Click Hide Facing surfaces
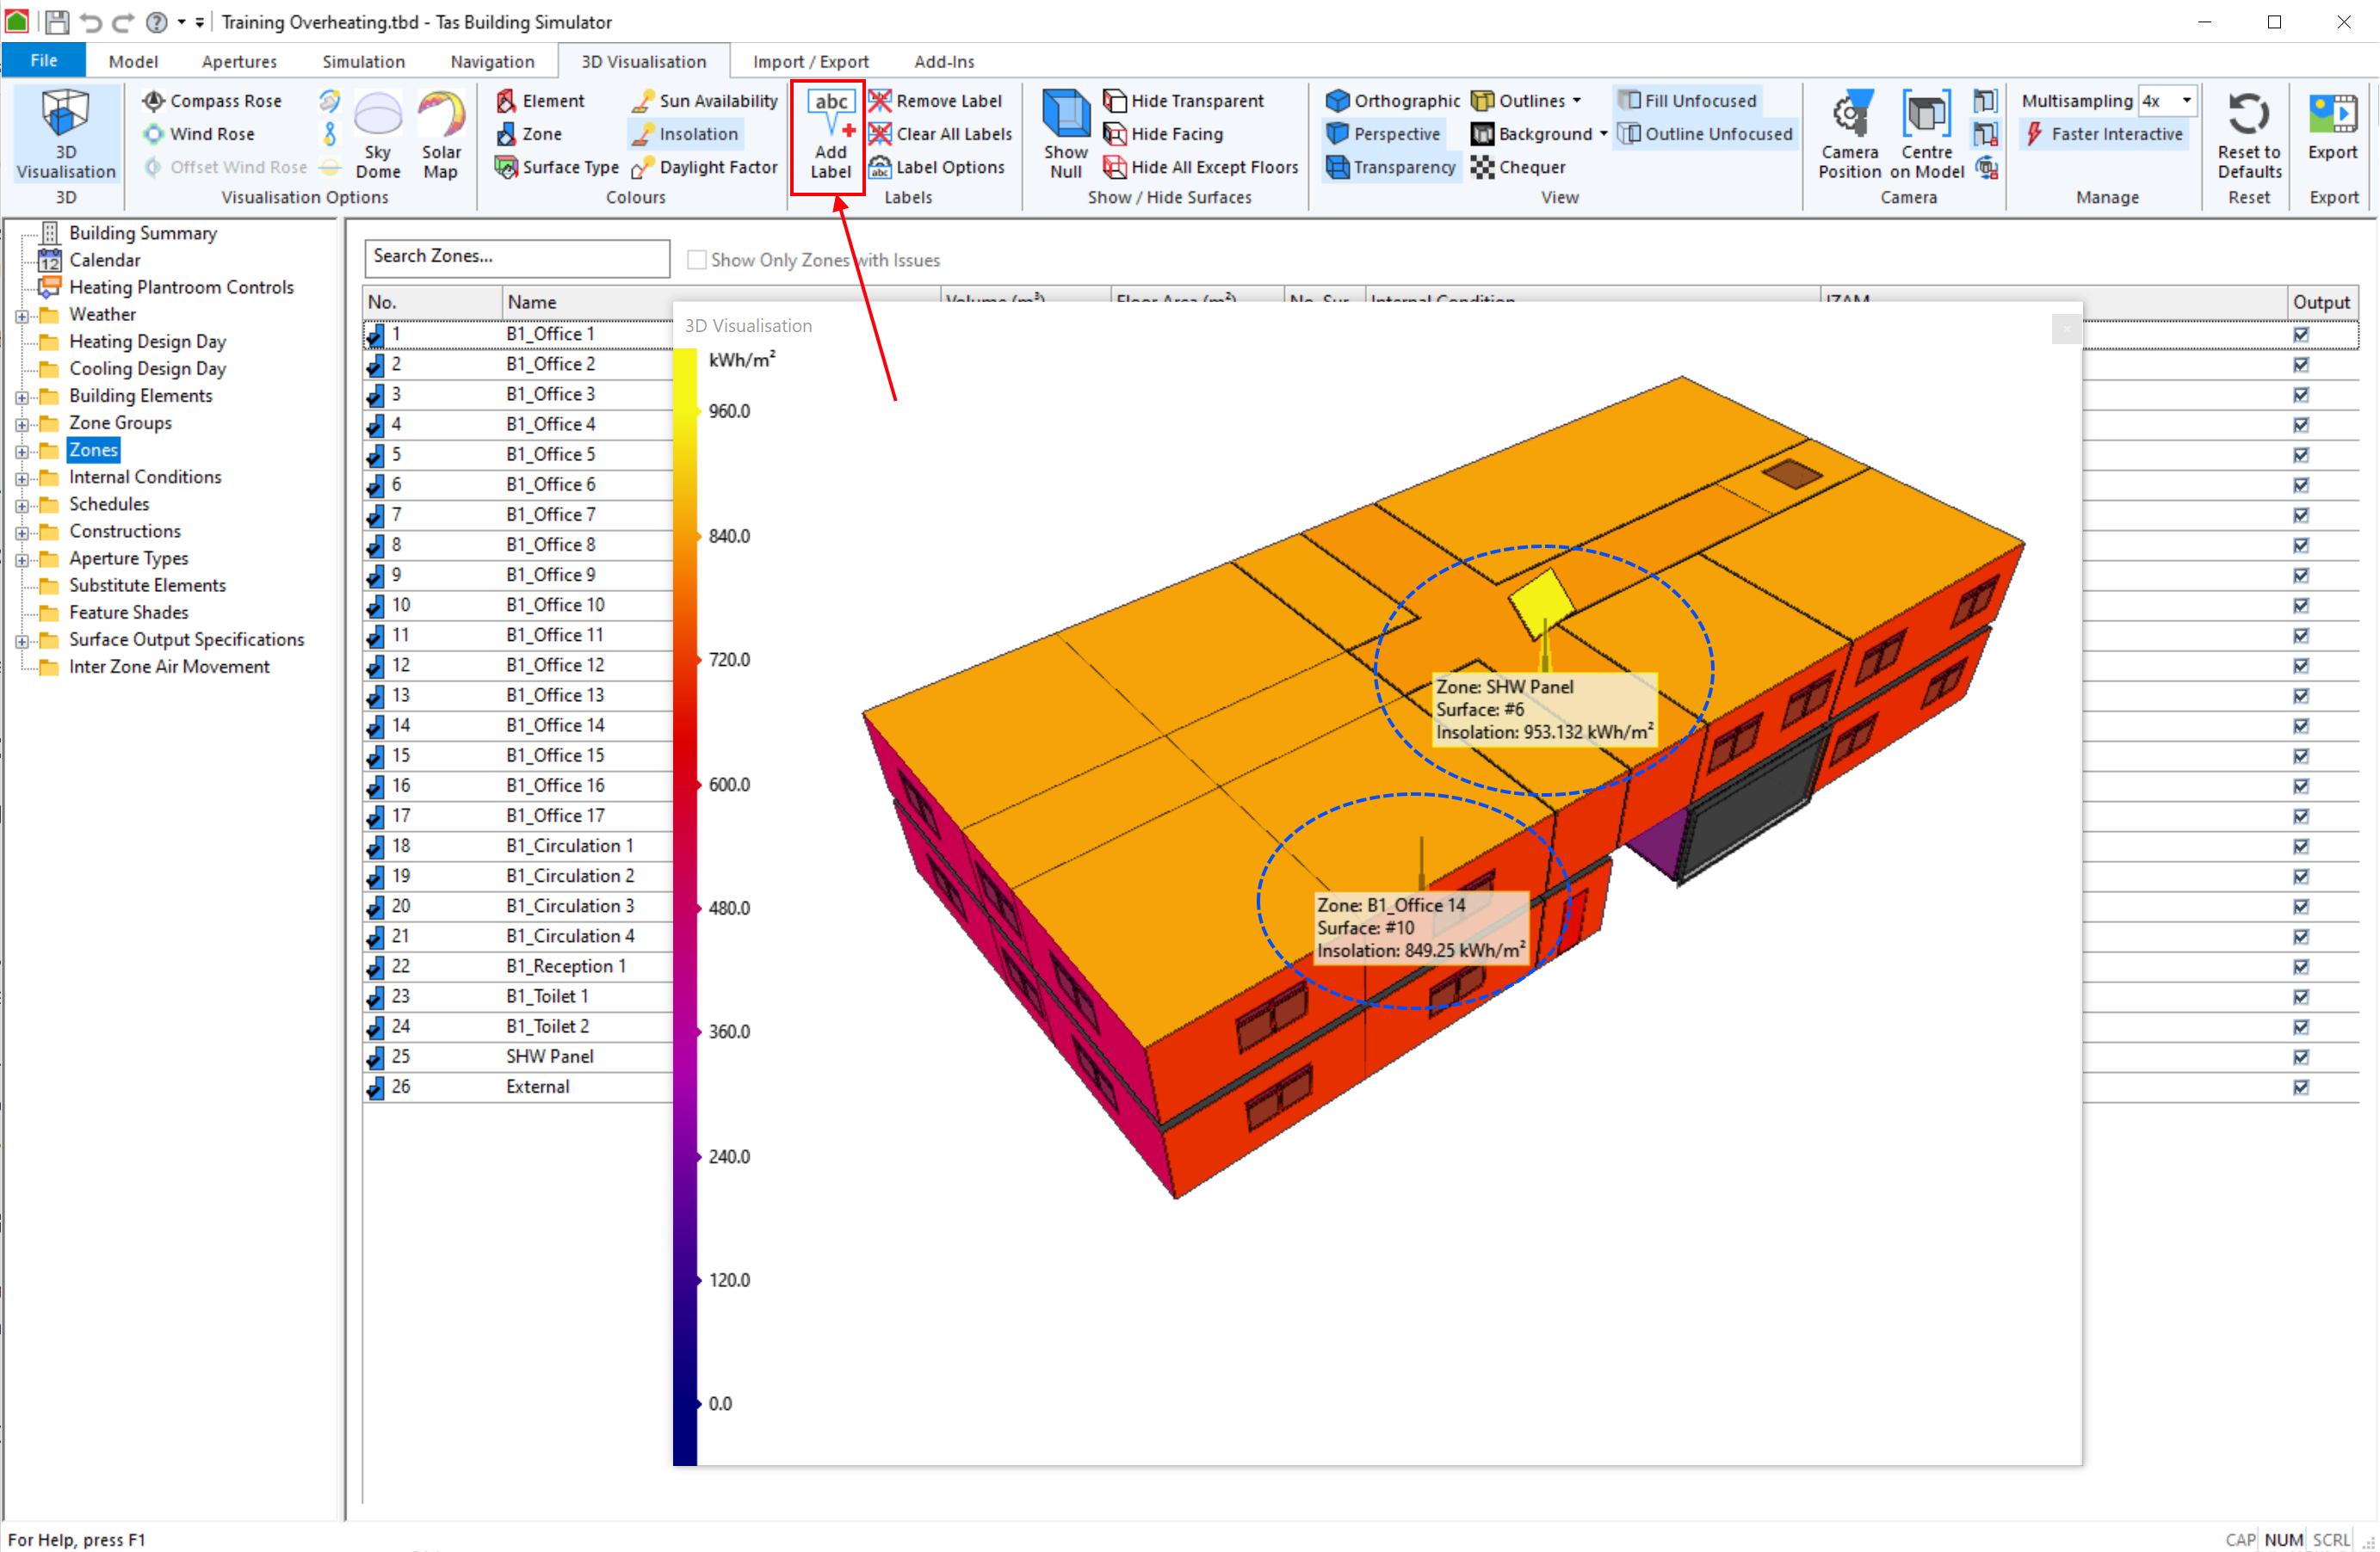The height and width of the screenshot is (1552, 2380). [1164, 134]
